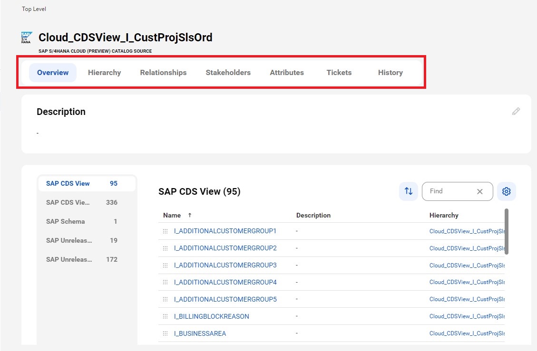This screenshot has width=537, height=351.
Task: Grab drag handle for I_ADDITIONALCUSTOMERGROUP4 row
Action: click(165, 282)
